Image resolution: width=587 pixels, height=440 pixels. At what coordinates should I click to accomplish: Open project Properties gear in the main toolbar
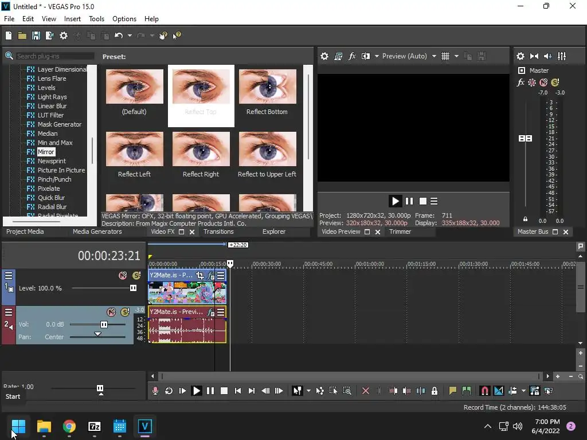(64, 36)
